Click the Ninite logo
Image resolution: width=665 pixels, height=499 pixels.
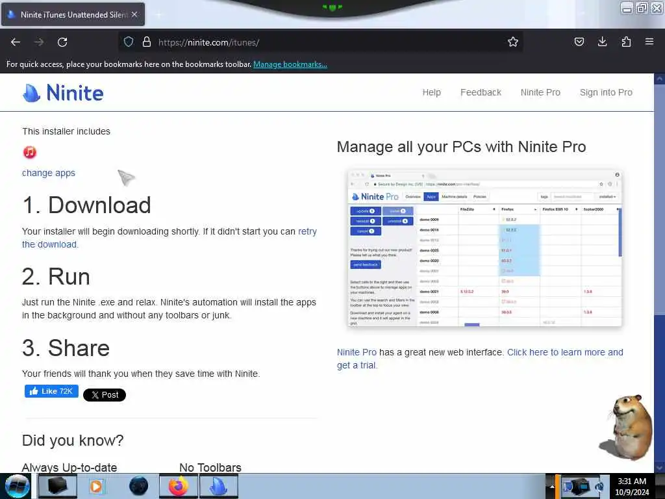[x=63, y=92]
